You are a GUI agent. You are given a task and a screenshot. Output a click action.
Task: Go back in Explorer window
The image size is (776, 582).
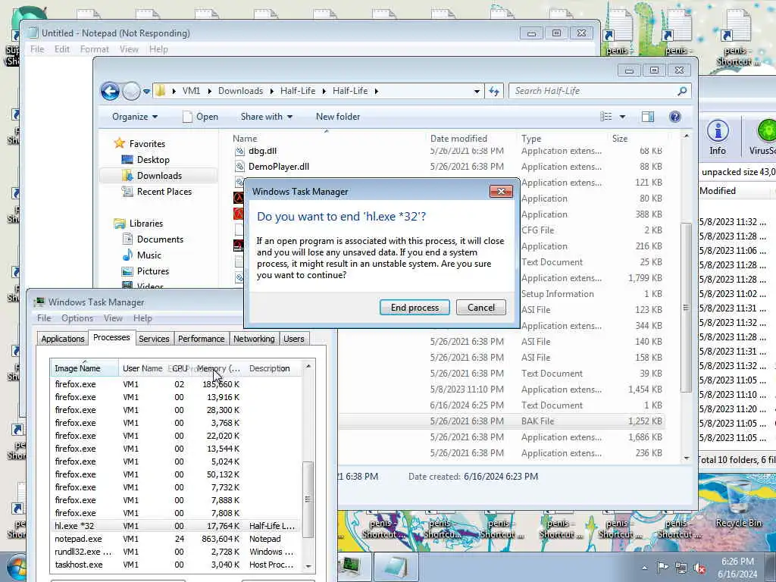click(x=110, y=91)
